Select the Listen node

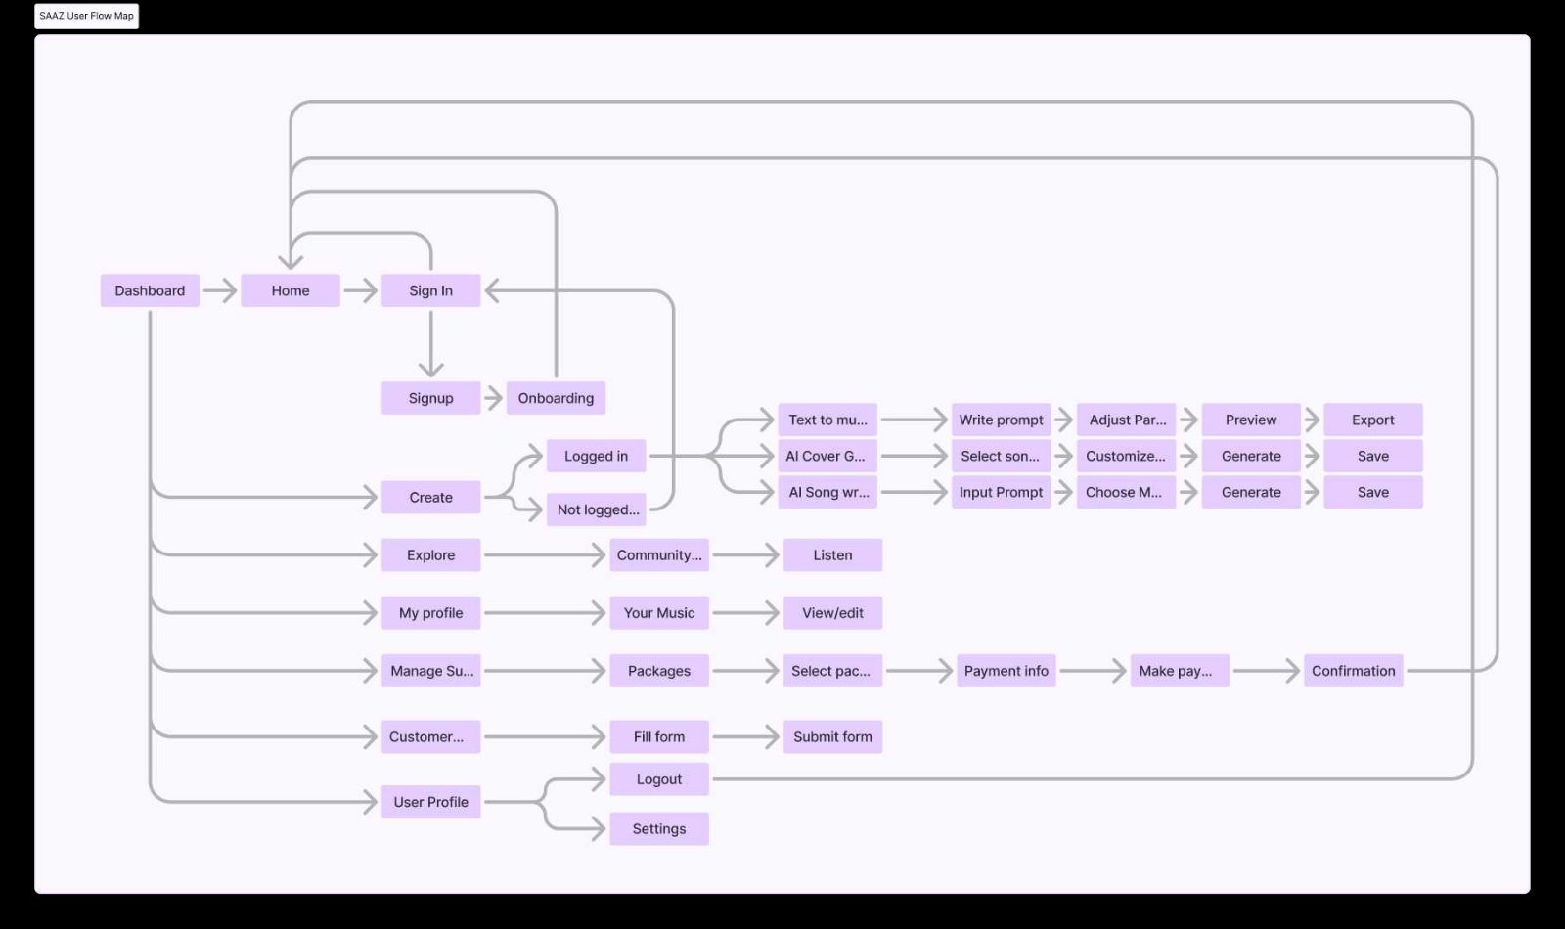832,554
